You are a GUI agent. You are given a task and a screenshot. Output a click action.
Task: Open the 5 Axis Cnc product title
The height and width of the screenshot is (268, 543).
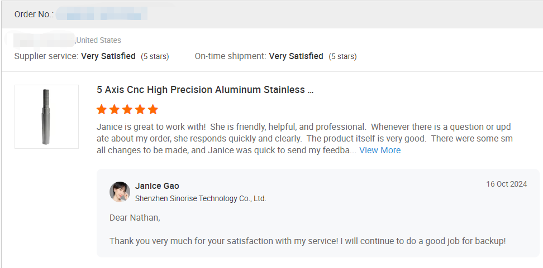point(205,90)
